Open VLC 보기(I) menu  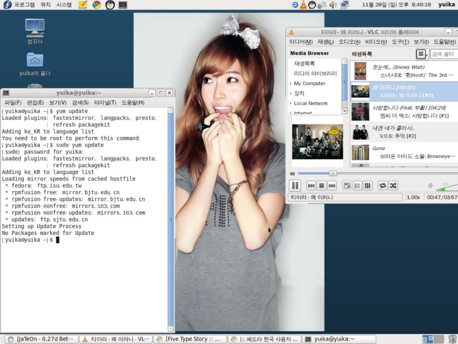pos(421,42)
